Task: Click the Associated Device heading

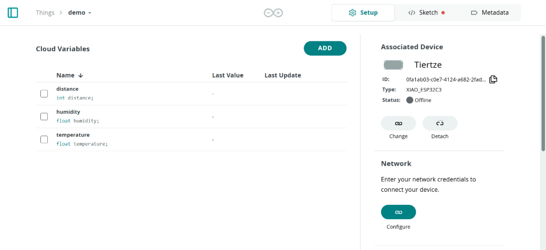Action: [x=412, y=47]
